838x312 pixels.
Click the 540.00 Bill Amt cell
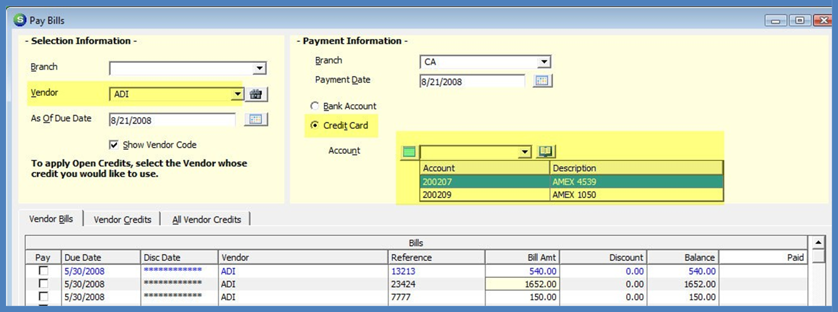(523, 271)
